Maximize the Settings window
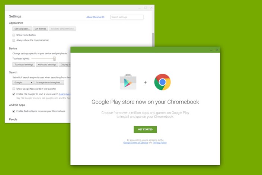This screenshot has width=262, height=175. [146, 8]
